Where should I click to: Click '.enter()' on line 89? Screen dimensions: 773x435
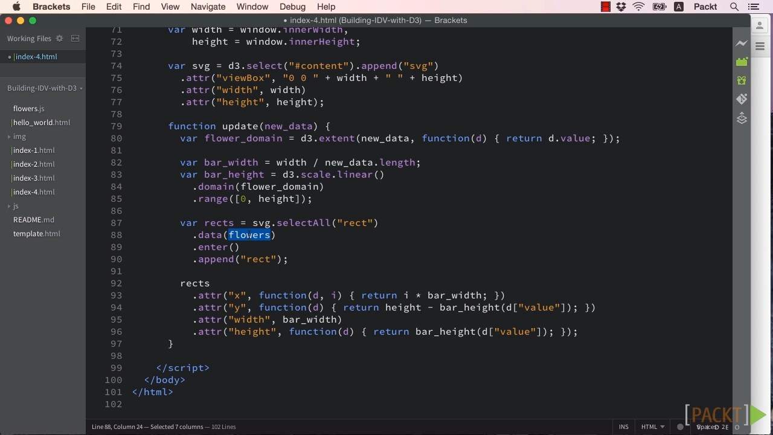(216, 247)
